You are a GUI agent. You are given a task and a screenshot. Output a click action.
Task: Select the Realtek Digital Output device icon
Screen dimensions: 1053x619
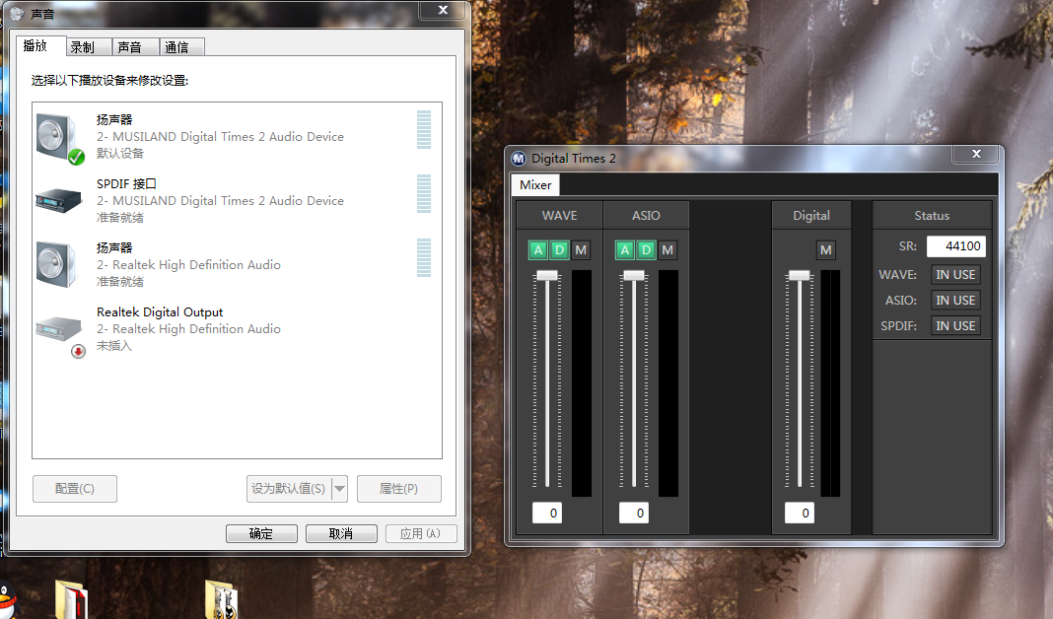click(58, 330)
